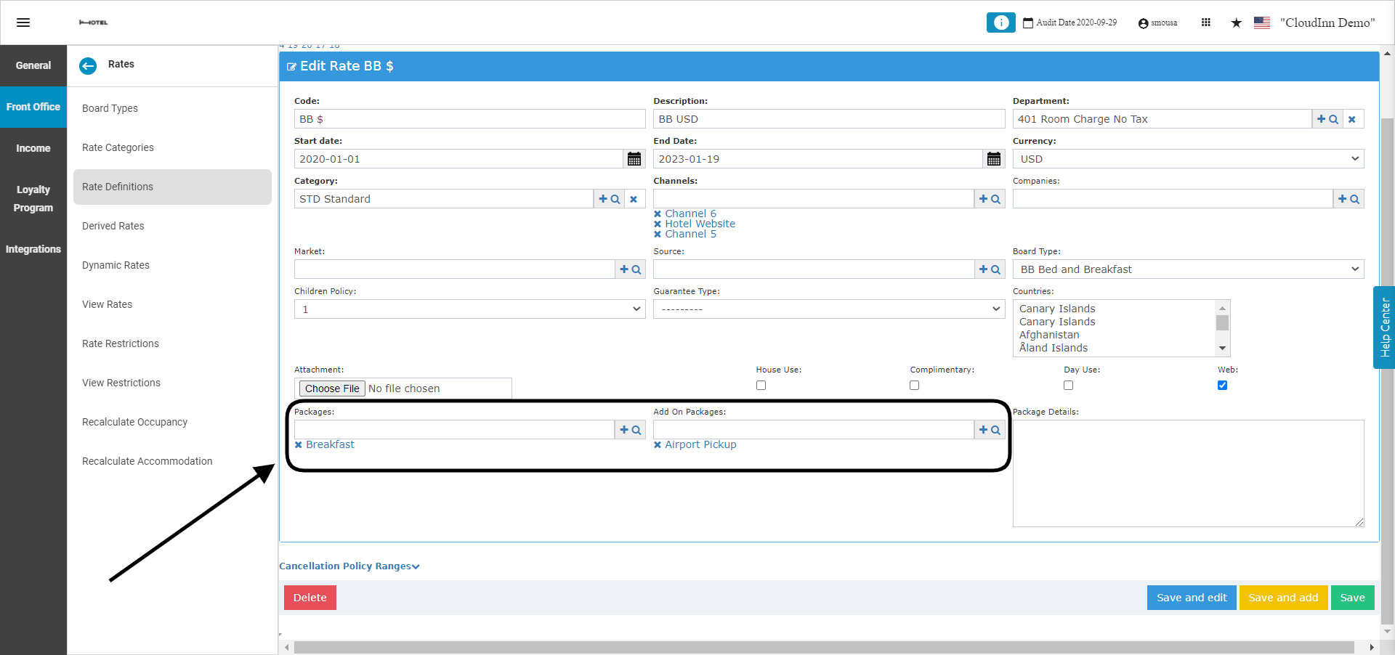Clear the Department field with the x icon
This screenshot has width=1395, height=655.
coord(1352,119)
